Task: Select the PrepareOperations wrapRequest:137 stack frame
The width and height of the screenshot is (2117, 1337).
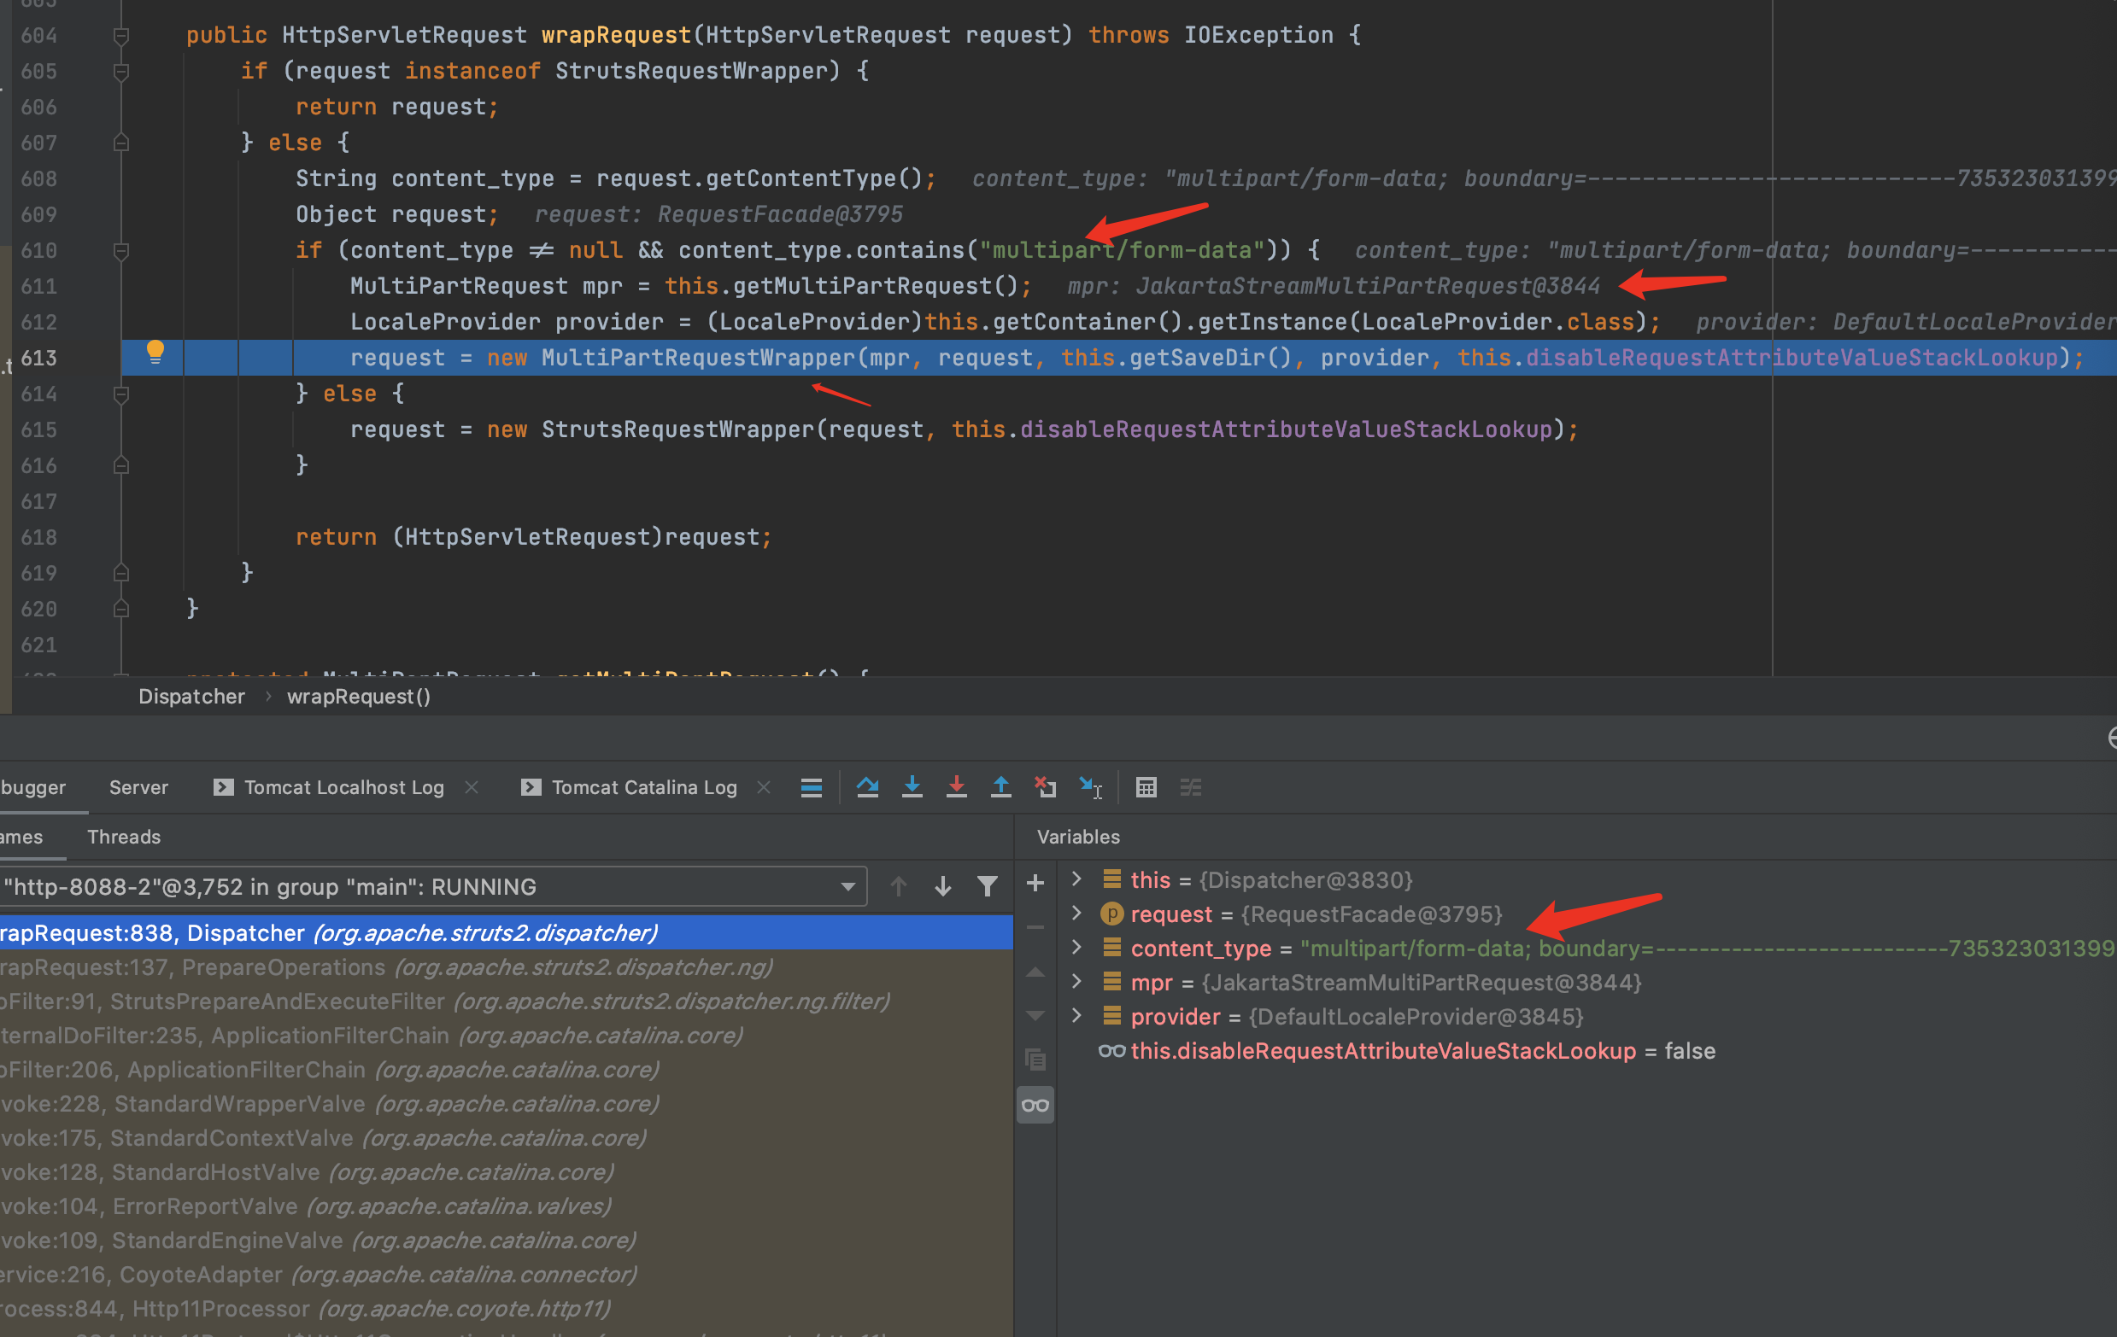Action: tap(507, 966)
